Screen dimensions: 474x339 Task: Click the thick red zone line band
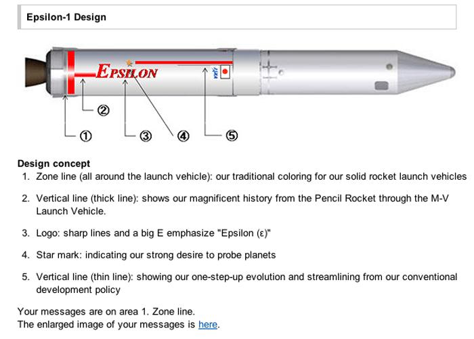pos(71,73)
